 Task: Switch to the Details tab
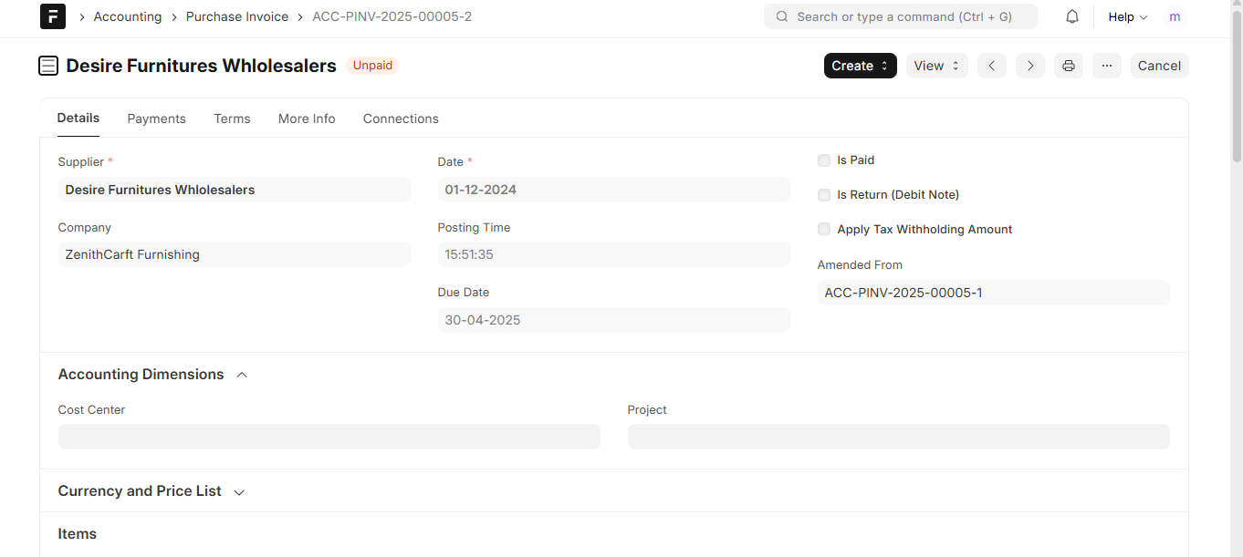point(78,119)
